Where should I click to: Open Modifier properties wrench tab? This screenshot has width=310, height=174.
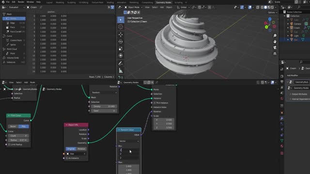(x=282, y=118)
